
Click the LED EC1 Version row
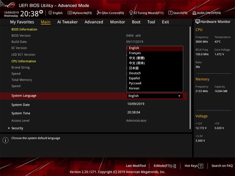pyautogui.click(x=23, y=55)
